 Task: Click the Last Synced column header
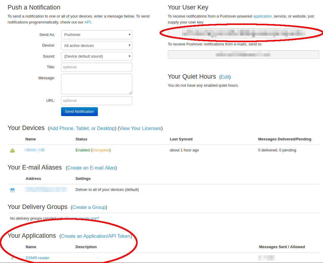[181, 139]
